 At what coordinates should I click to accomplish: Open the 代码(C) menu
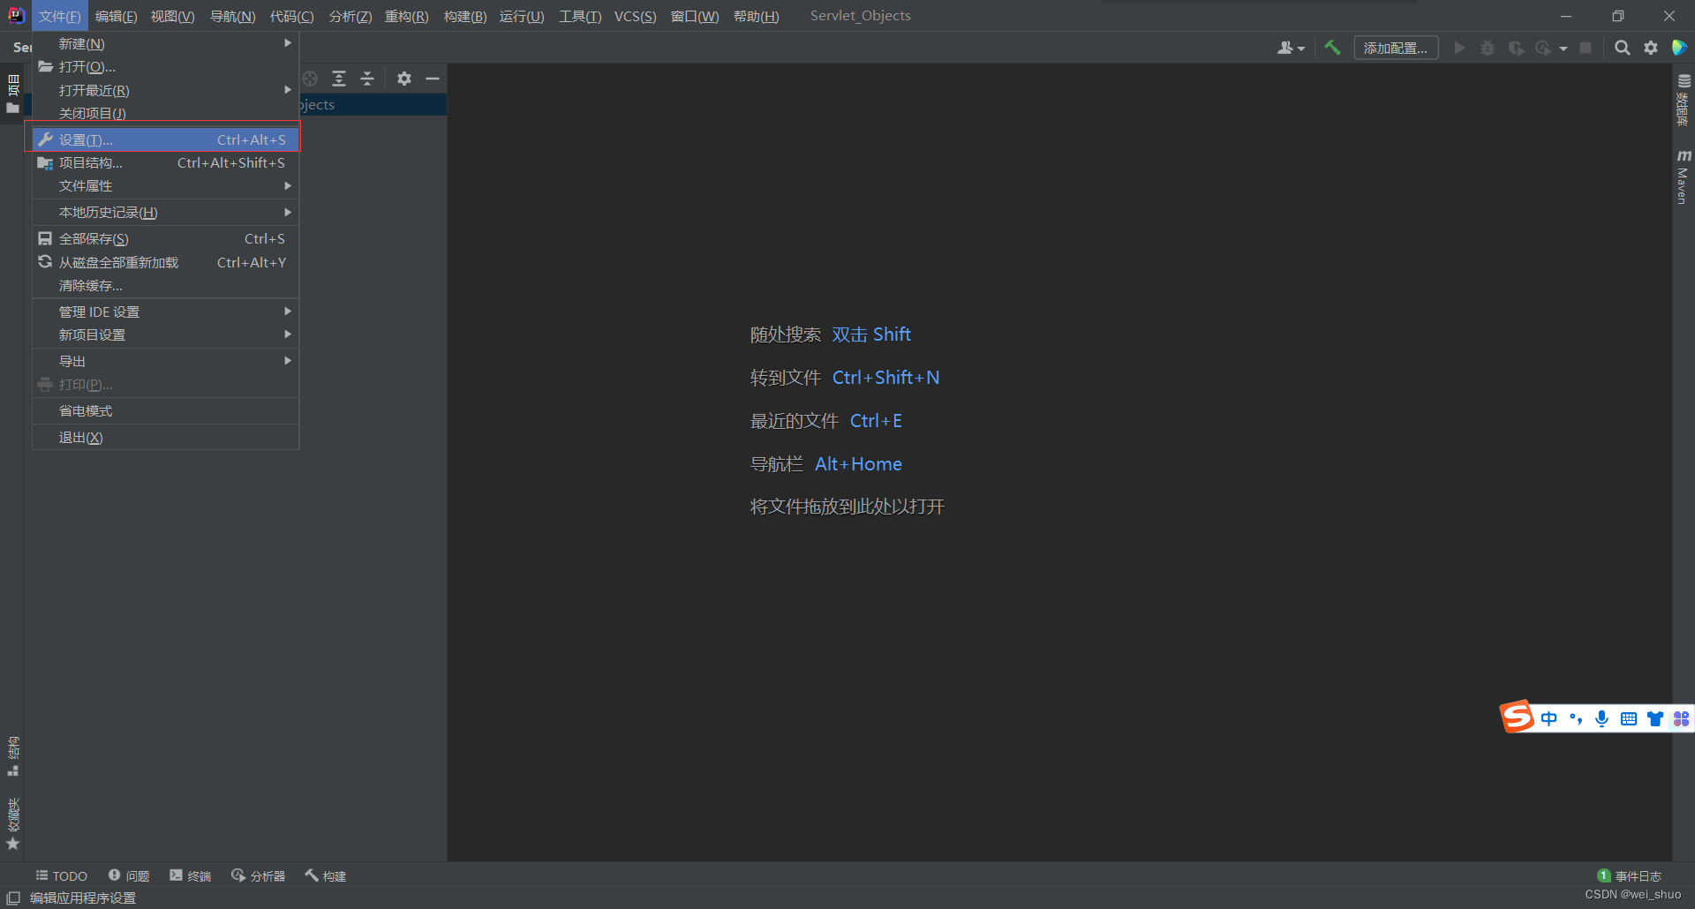pos(291,16)
